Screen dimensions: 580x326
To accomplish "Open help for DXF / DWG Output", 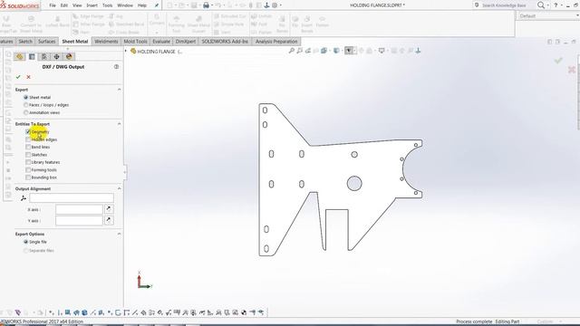I will click(117, 67).
